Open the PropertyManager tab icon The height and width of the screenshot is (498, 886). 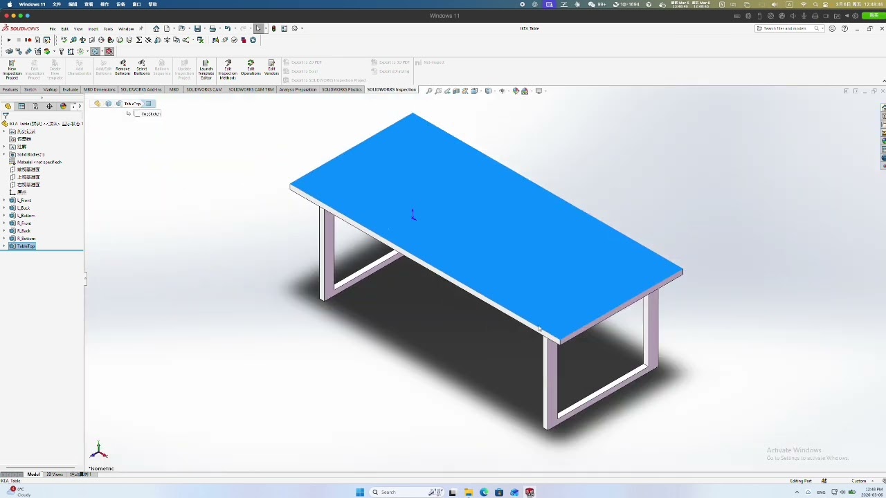click(x=21, y=107)
